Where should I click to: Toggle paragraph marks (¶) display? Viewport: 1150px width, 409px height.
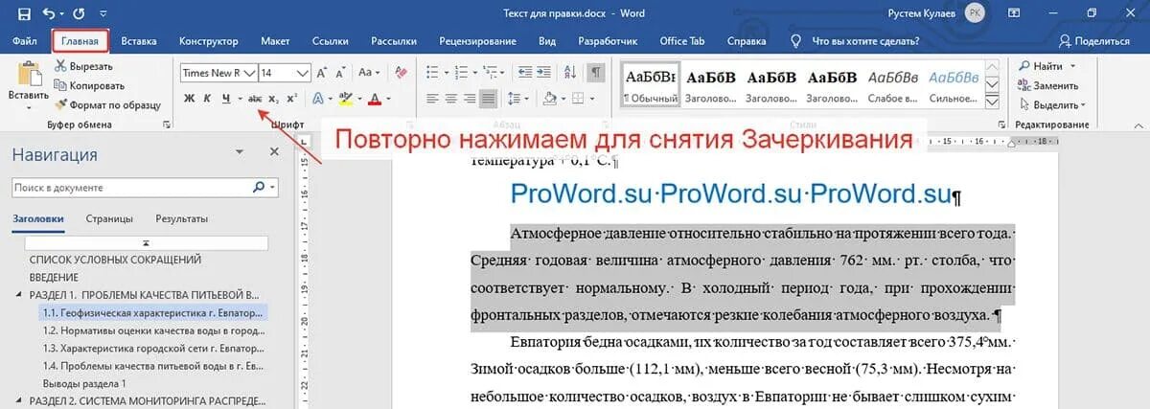coord(596,73)
